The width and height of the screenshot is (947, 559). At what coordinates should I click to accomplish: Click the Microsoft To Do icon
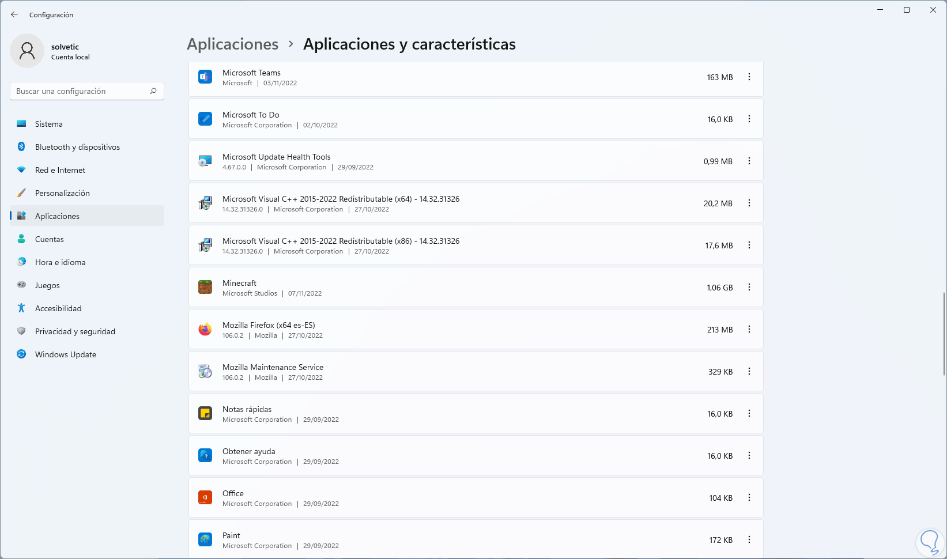point(205,119)
